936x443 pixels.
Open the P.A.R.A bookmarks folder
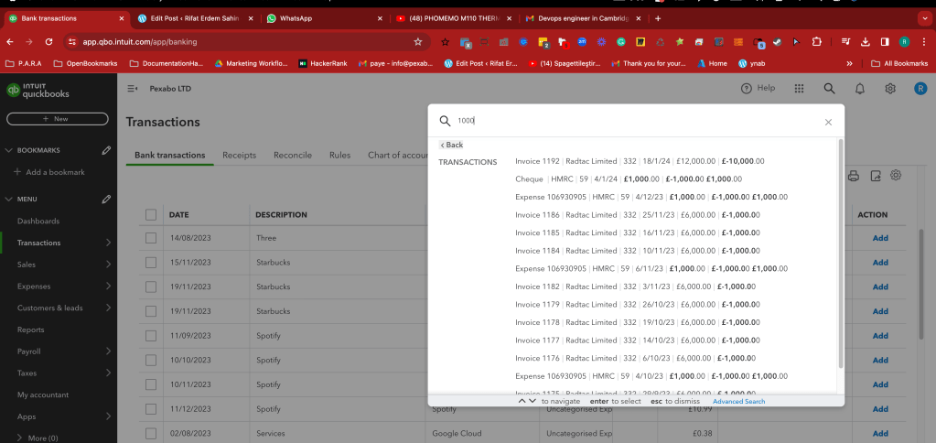tap(23, 63)
